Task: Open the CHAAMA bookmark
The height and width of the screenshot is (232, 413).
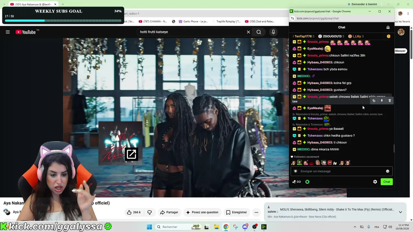Action: (x=153, y=22)
